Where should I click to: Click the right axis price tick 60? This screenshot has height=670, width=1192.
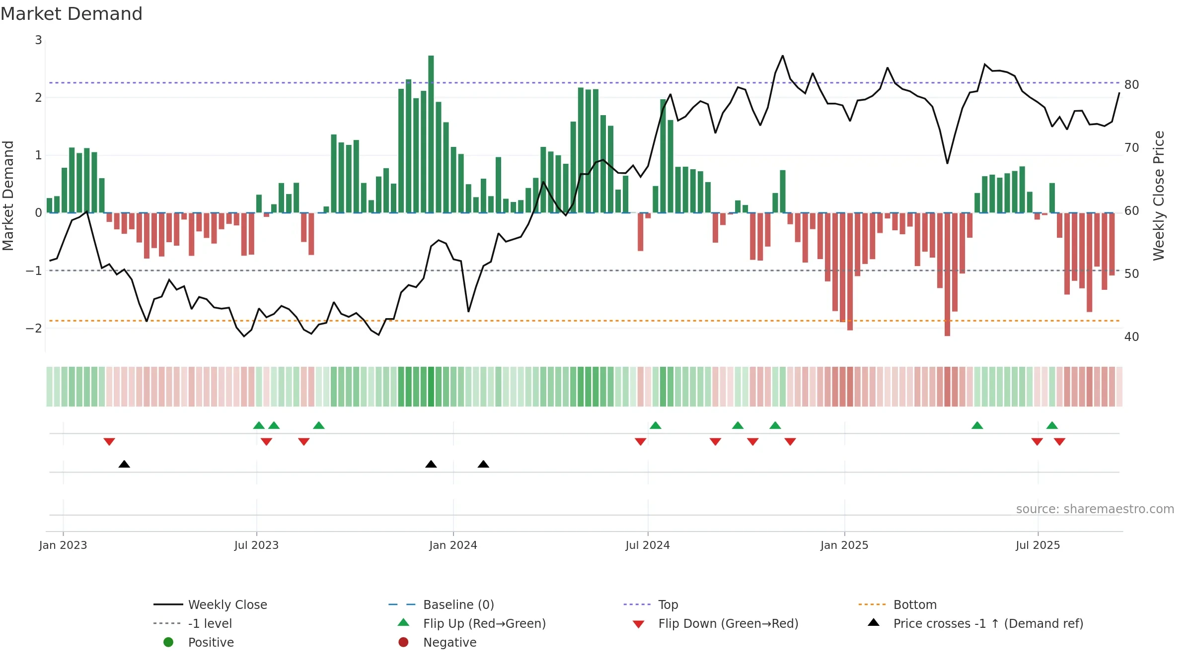click(x=1132, y=210)
